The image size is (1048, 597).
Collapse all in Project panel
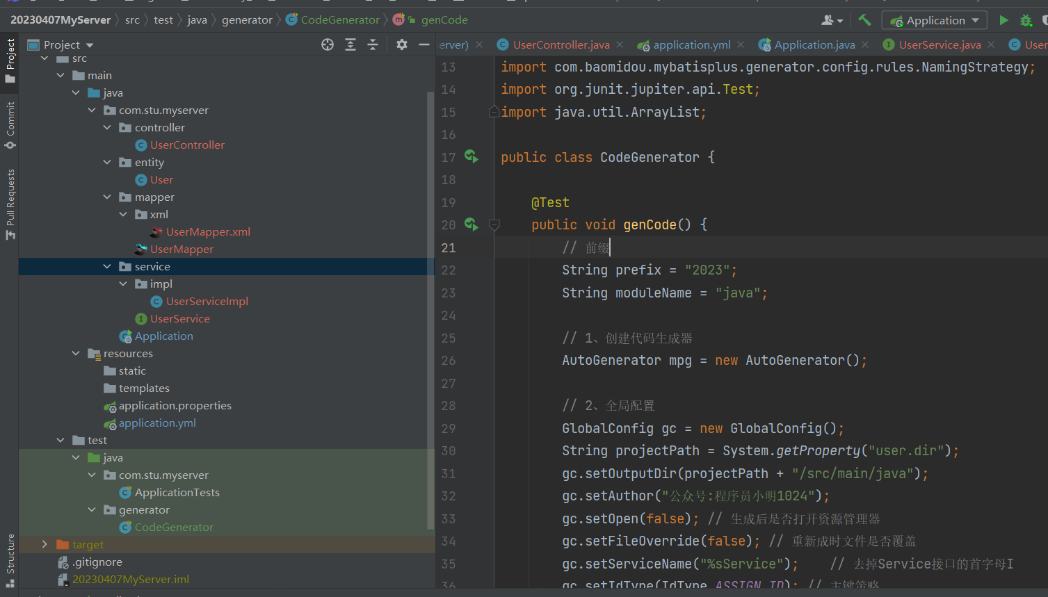[373, 44]
